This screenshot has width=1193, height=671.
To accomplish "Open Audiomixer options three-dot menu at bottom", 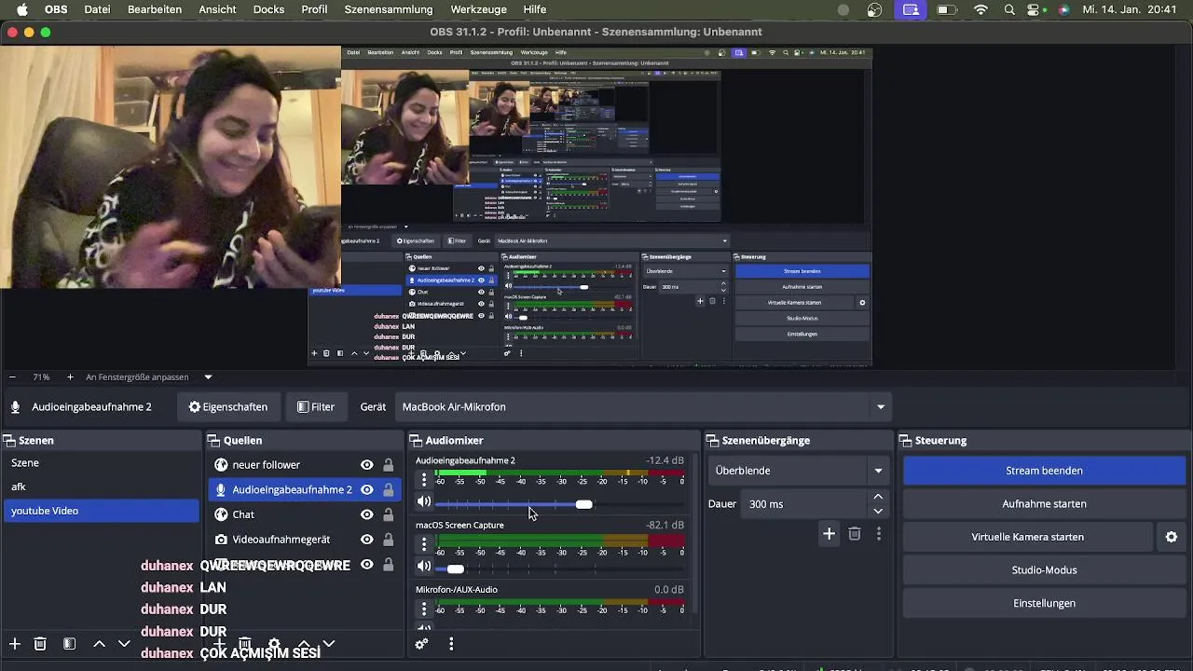I will coord(451,644).
